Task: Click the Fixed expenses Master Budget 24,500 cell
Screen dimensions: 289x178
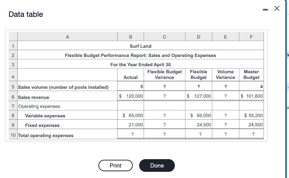Action: pos(251,125)
